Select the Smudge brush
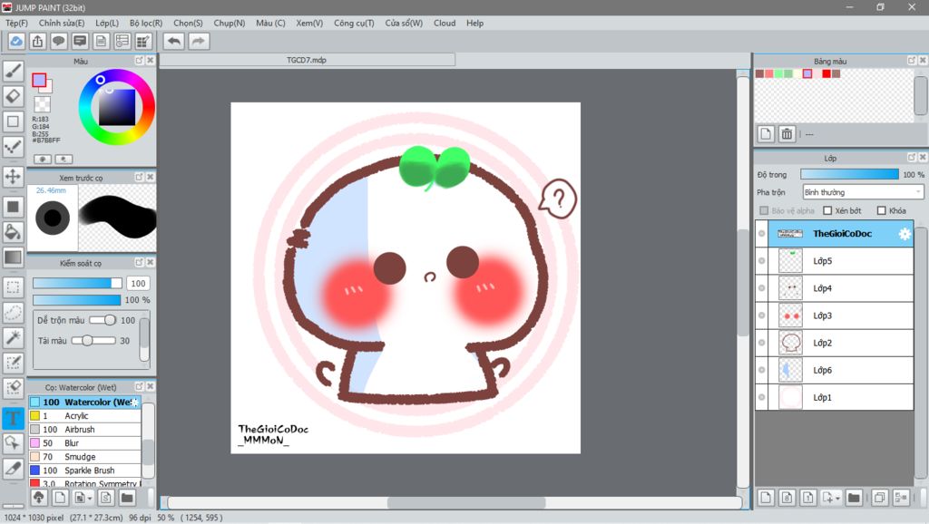This screenshot has height=524, width=929. click(84, 457)
